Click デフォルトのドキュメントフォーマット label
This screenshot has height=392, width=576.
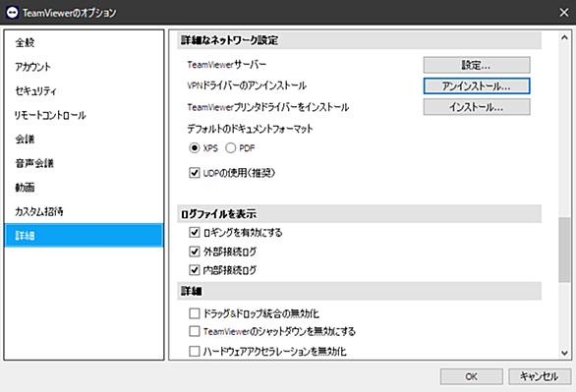click(250, 129)
